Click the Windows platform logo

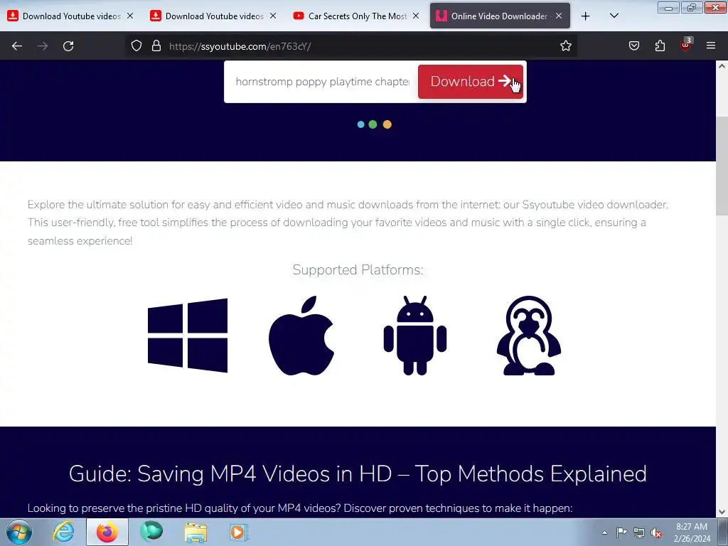coord(188,336)
